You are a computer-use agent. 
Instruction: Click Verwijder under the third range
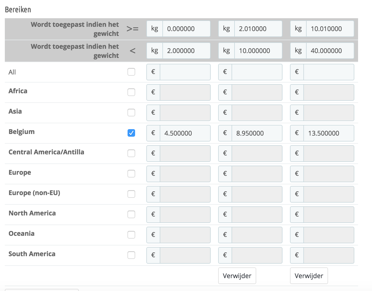click(309, 276)
